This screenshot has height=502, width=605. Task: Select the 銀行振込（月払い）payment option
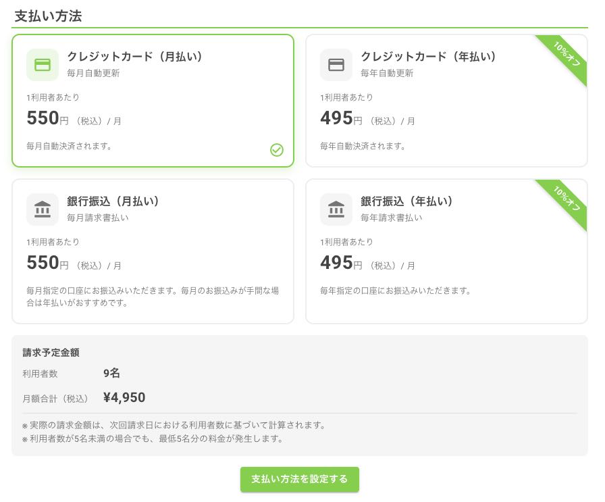(152, 250)
